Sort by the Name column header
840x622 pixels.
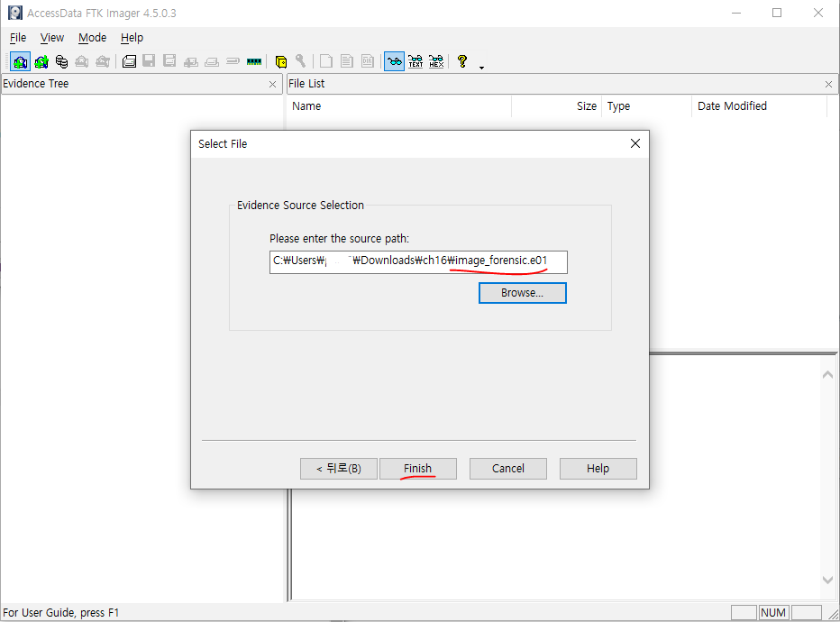(x=399, y=106)
